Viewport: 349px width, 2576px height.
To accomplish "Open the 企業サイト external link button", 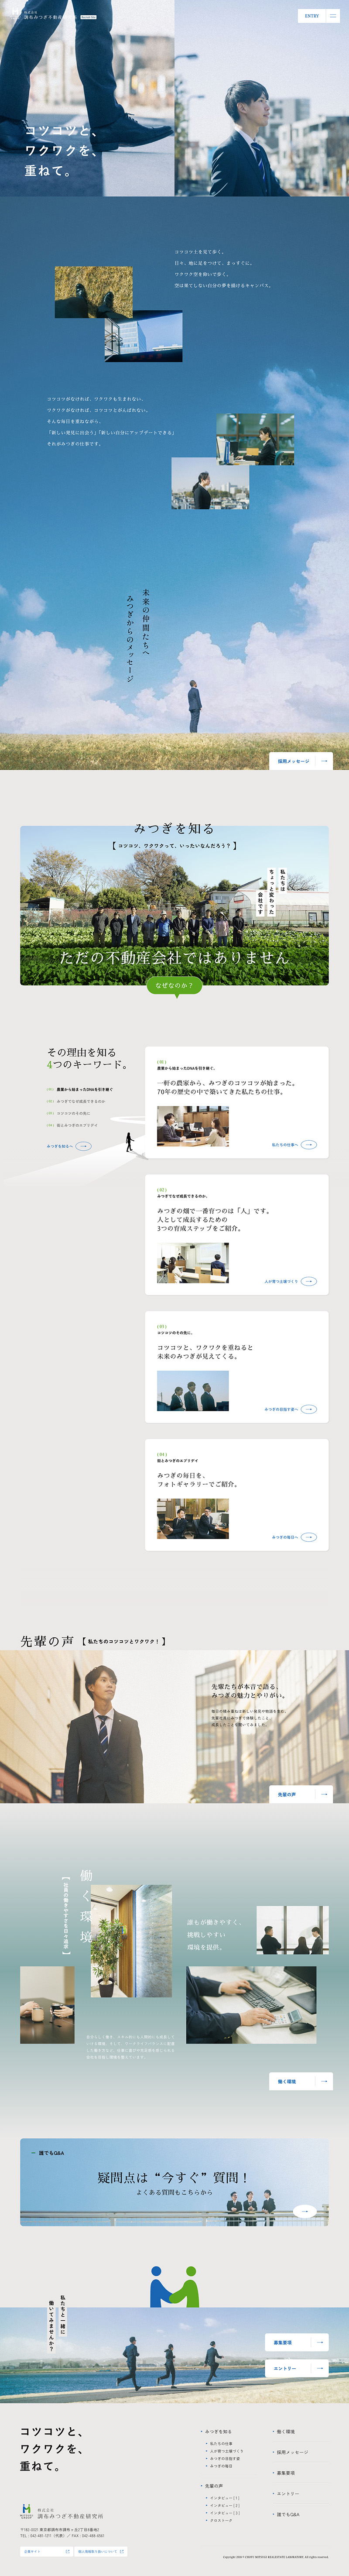I will pyautogui.click(x=46, y=2551).
